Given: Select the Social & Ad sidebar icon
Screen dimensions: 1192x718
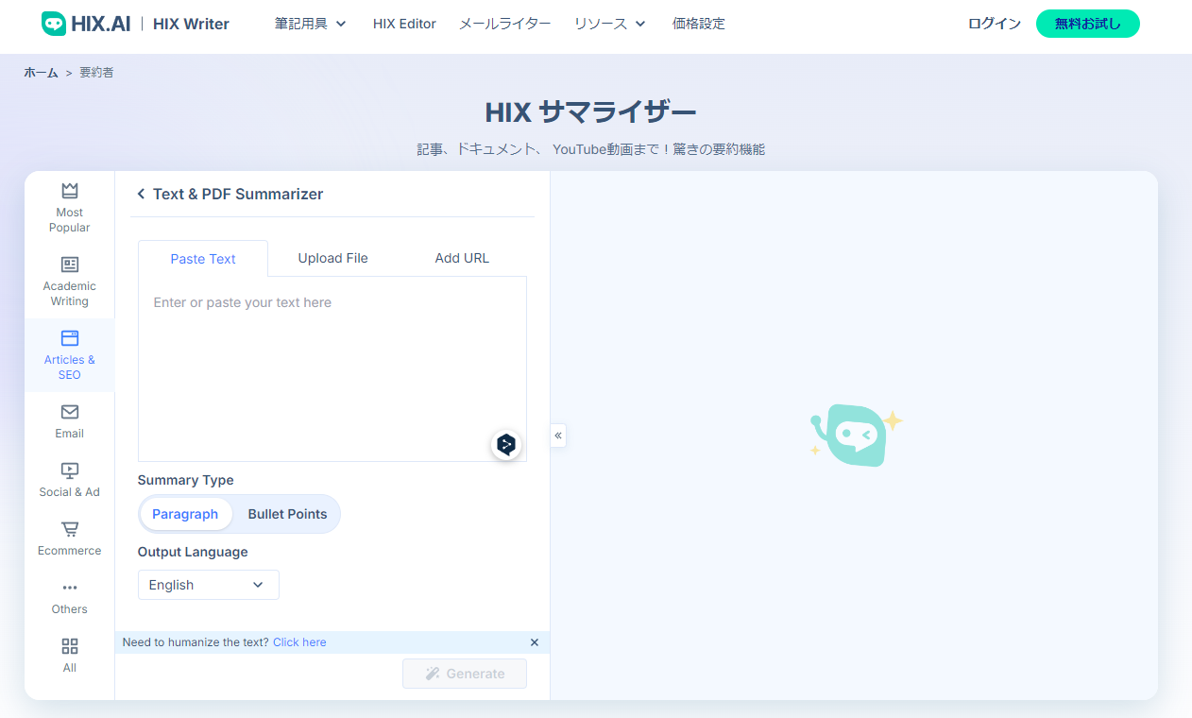Looking at the screenshot, I should tap(69, 478).
